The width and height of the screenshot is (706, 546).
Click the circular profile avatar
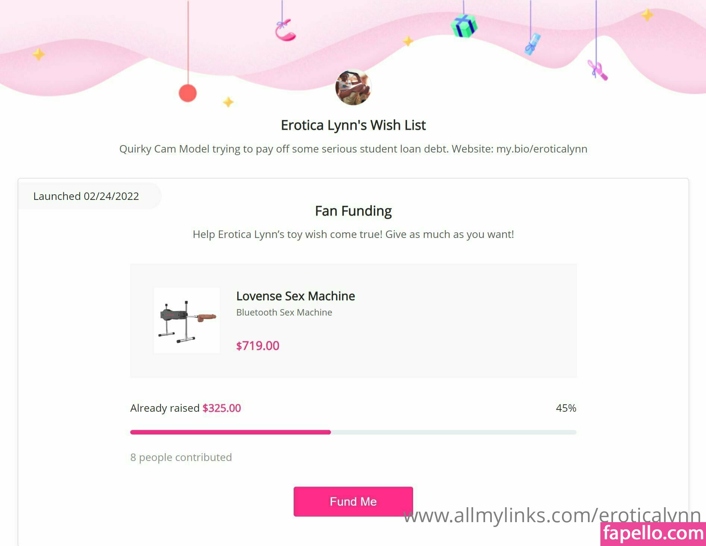(353, 87)
